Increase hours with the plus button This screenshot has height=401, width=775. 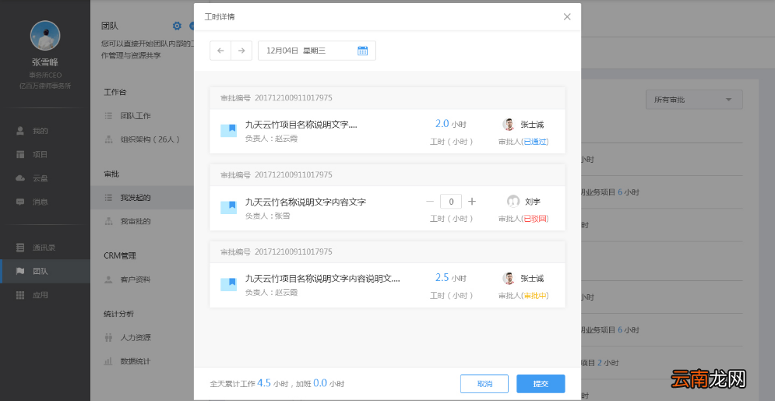(x=472, y=202)
